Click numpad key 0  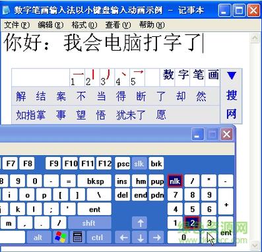183,237
